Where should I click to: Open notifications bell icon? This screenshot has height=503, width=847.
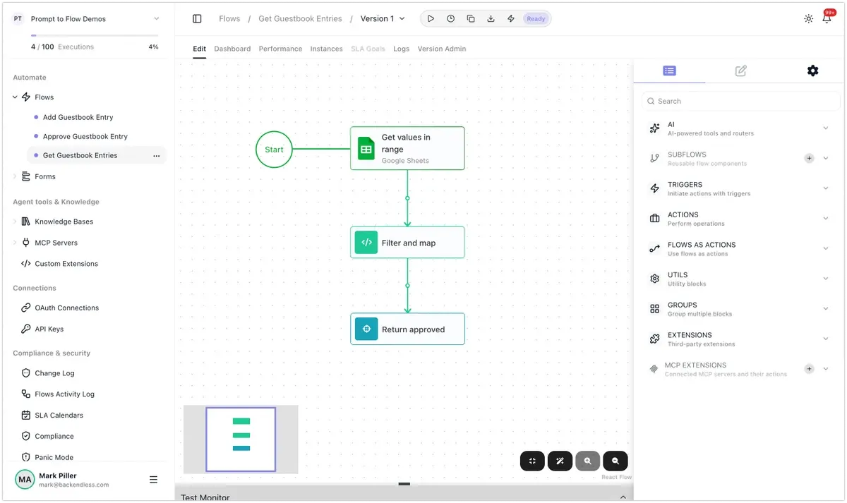[x=827, y=18]
